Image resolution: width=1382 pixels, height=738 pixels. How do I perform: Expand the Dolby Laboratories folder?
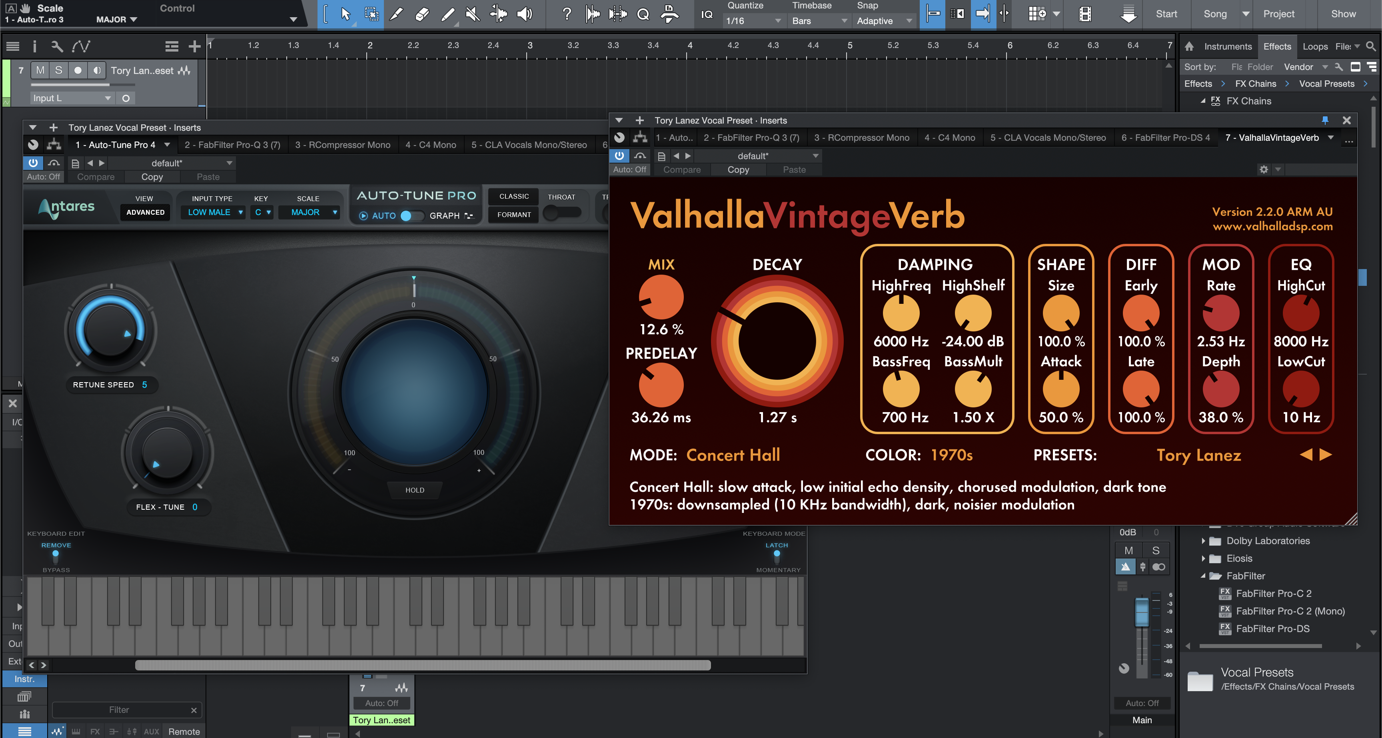click(x=1203, y=541)
